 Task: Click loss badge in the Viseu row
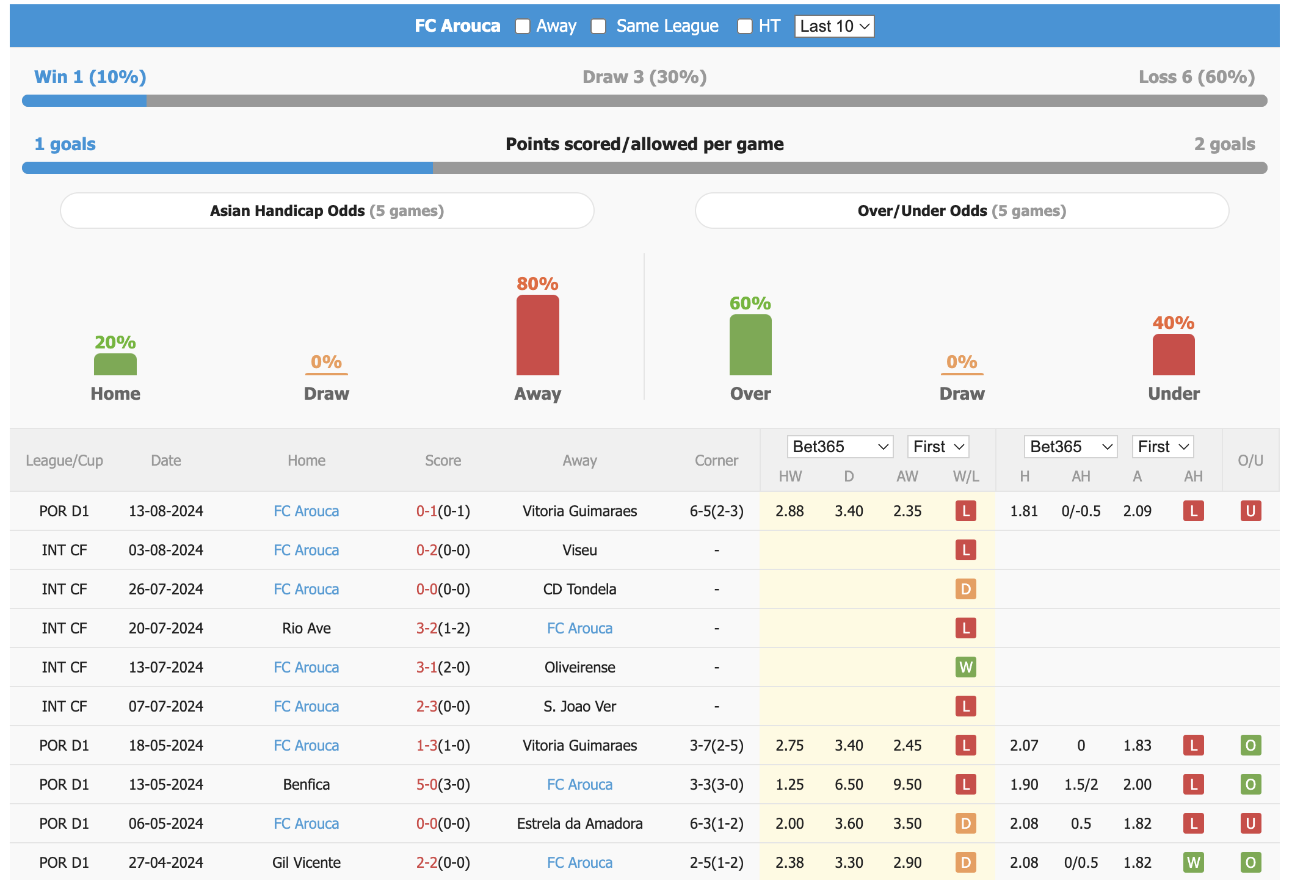point(966,550)
